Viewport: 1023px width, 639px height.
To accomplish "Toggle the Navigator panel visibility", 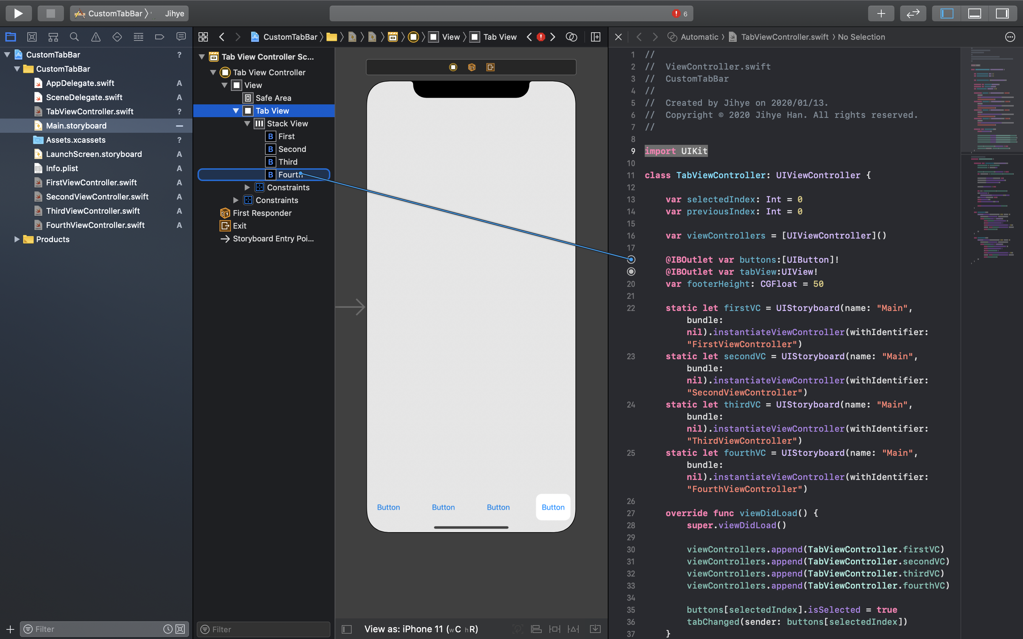I will click(x=947, y=13).
